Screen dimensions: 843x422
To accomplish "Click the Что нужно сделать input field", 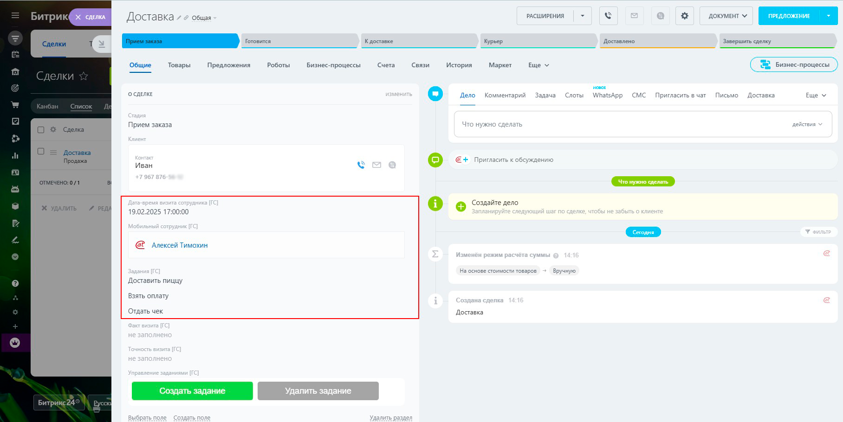I will (622, 124).
